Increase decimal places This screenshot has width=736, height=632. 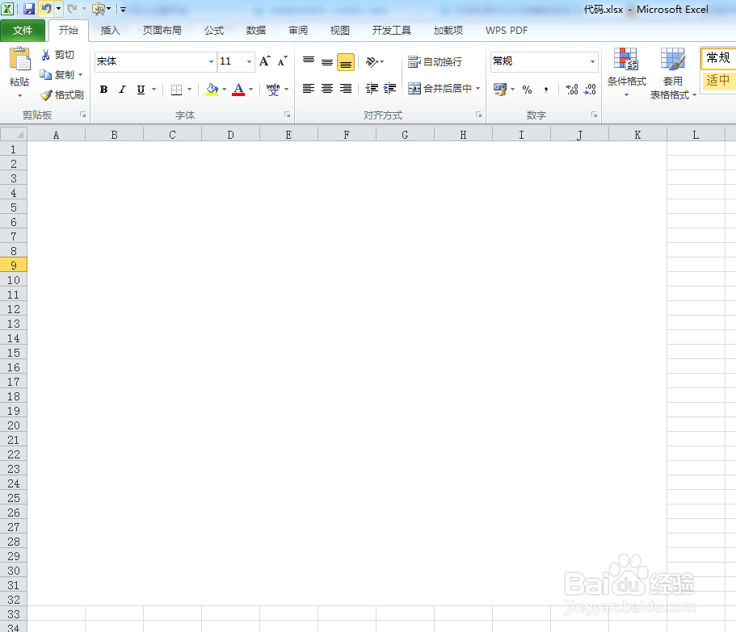pyautogui.click(x=572, y=90)
